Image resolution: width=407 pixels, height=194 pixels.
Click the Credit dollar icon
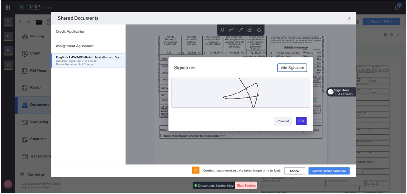click(25, 53)
